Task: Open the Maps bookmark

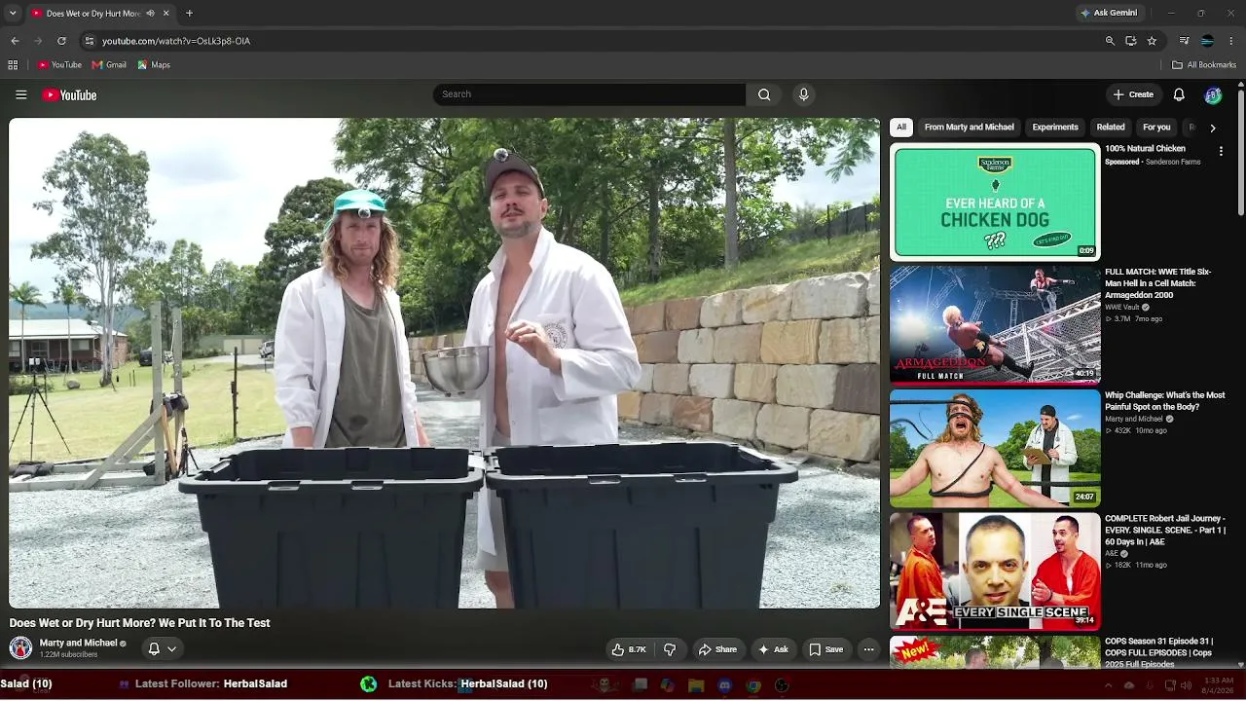Action: pyautogui.click(x=154, y=65)
